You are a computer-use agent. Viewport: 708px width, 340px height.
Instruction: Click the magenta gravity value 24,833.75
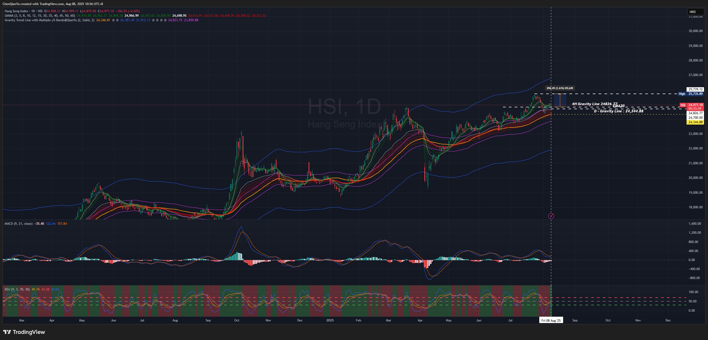pos(175,20)
